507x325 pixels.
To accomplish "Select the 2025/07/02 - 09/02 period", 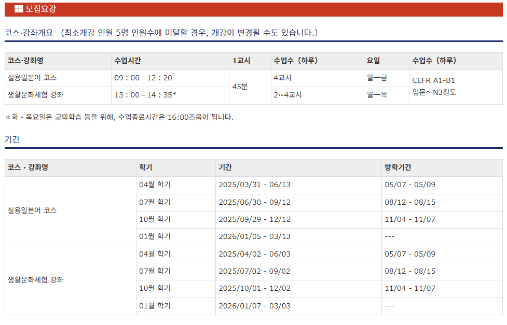I will coord(254,272).
